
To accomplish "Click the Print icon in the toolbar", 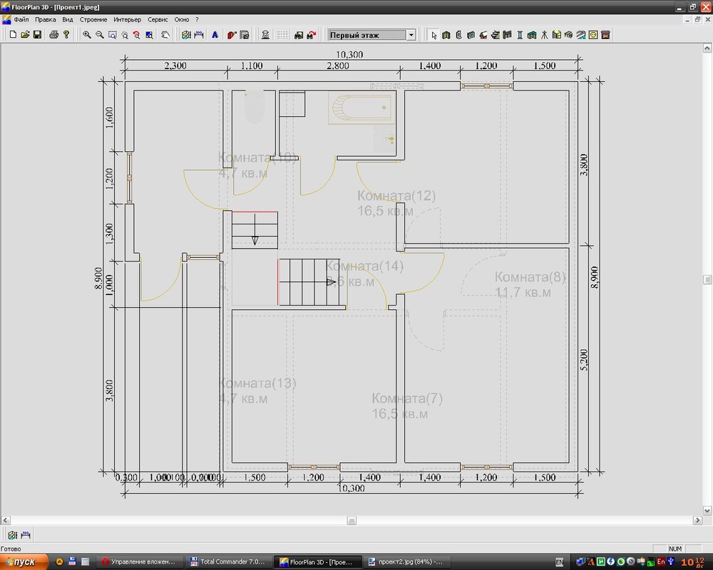I will click(53, 34).
